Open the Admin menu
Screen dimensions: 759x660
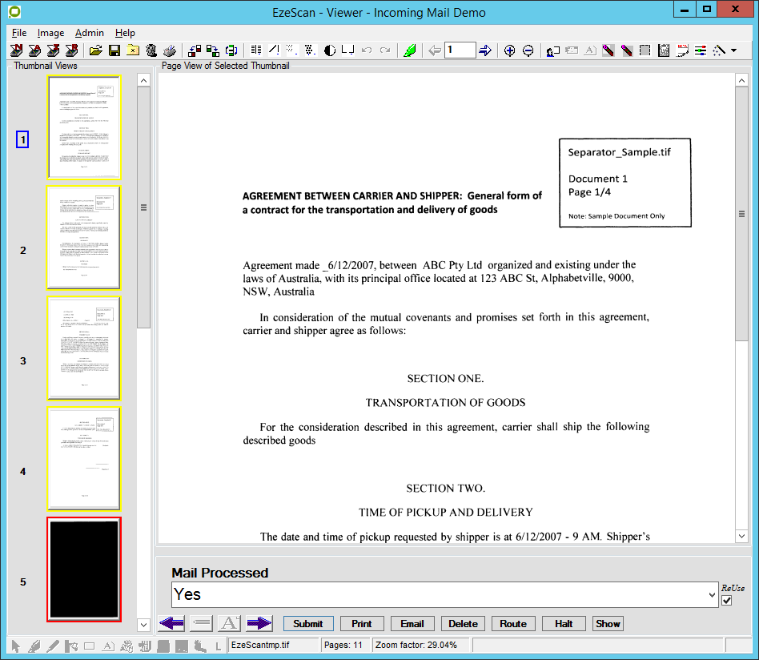(89, 33)
